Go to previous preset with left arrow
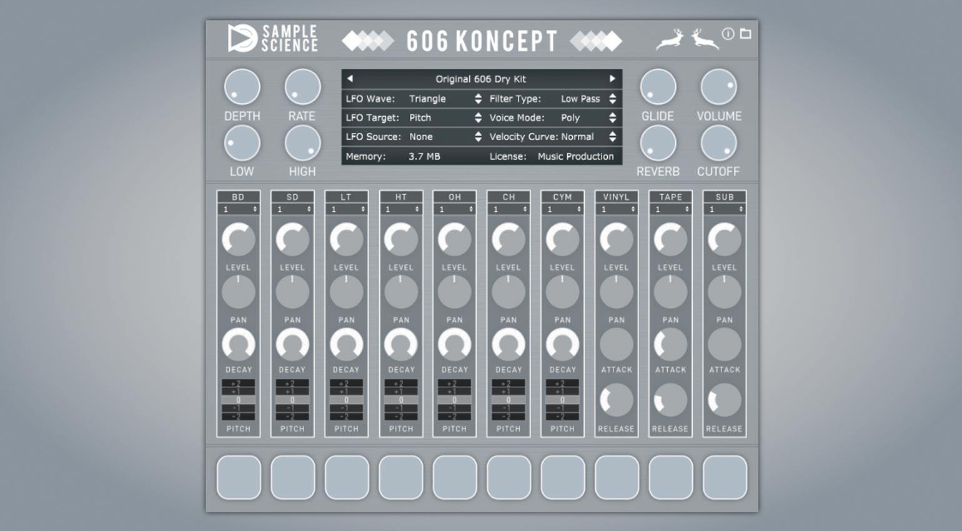The height and width of the screenshot is (531, 962). (x=350, y=79)
